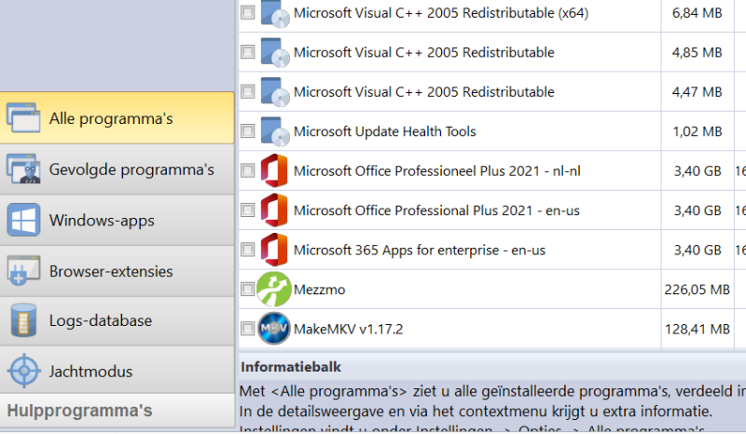The image size is (746, 434).
Task: Click the Microsoft 365 Apps Office icon
Action: pyautogui.click(x=274, y=250)
